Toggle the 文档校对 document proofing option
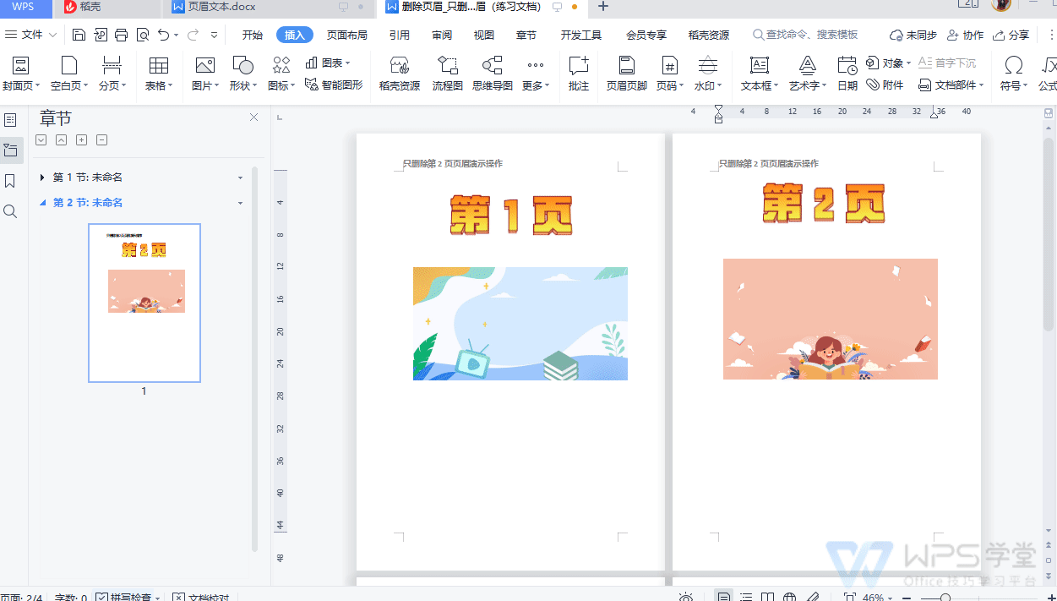 point(200,597)
